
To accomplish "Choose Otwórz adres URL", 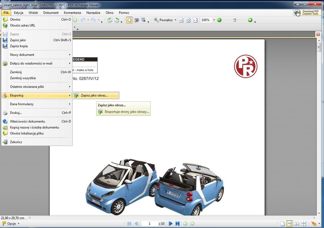I will pos(37,25).
